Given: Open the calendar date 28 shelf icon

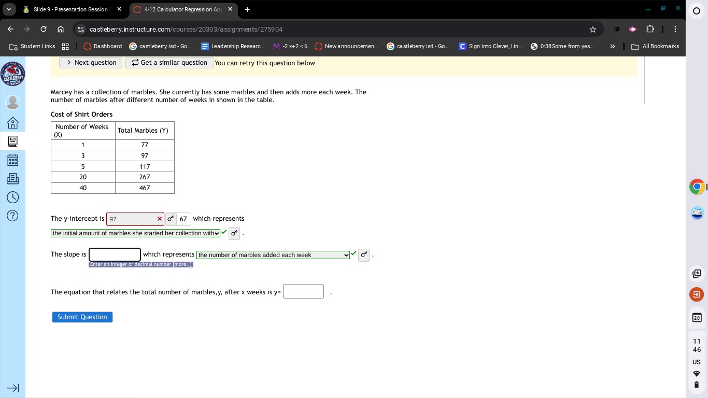Looking at the screenshot, I should click(x=697, y=318).
